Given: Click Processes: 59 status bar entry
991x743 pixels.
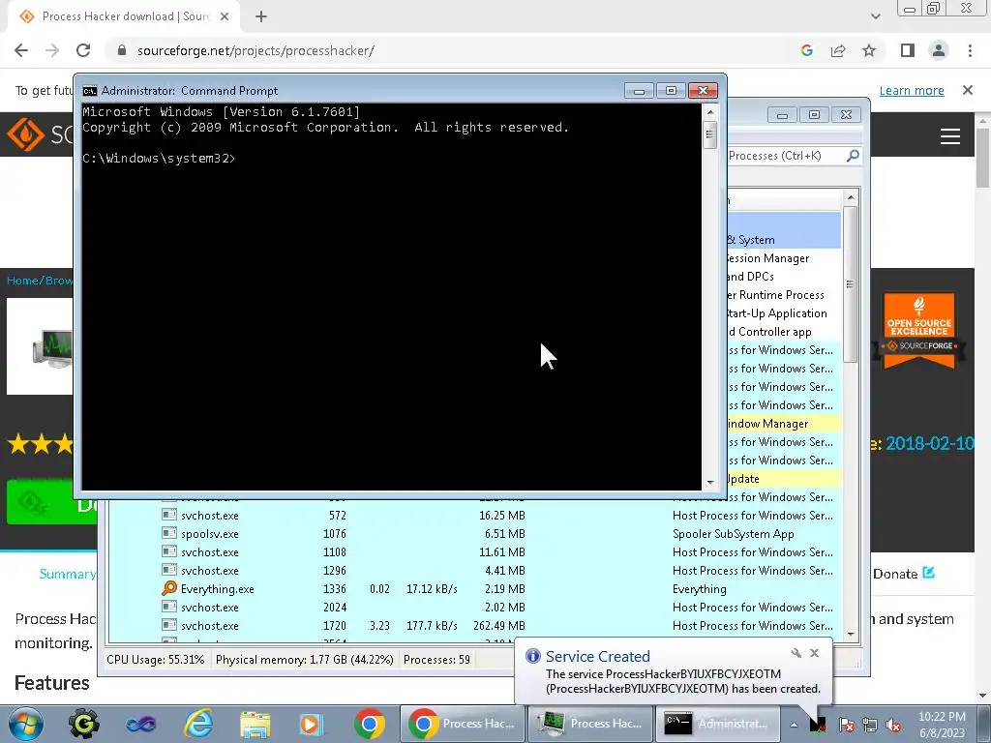Looking at the screenshot, I should coord(436,660).
